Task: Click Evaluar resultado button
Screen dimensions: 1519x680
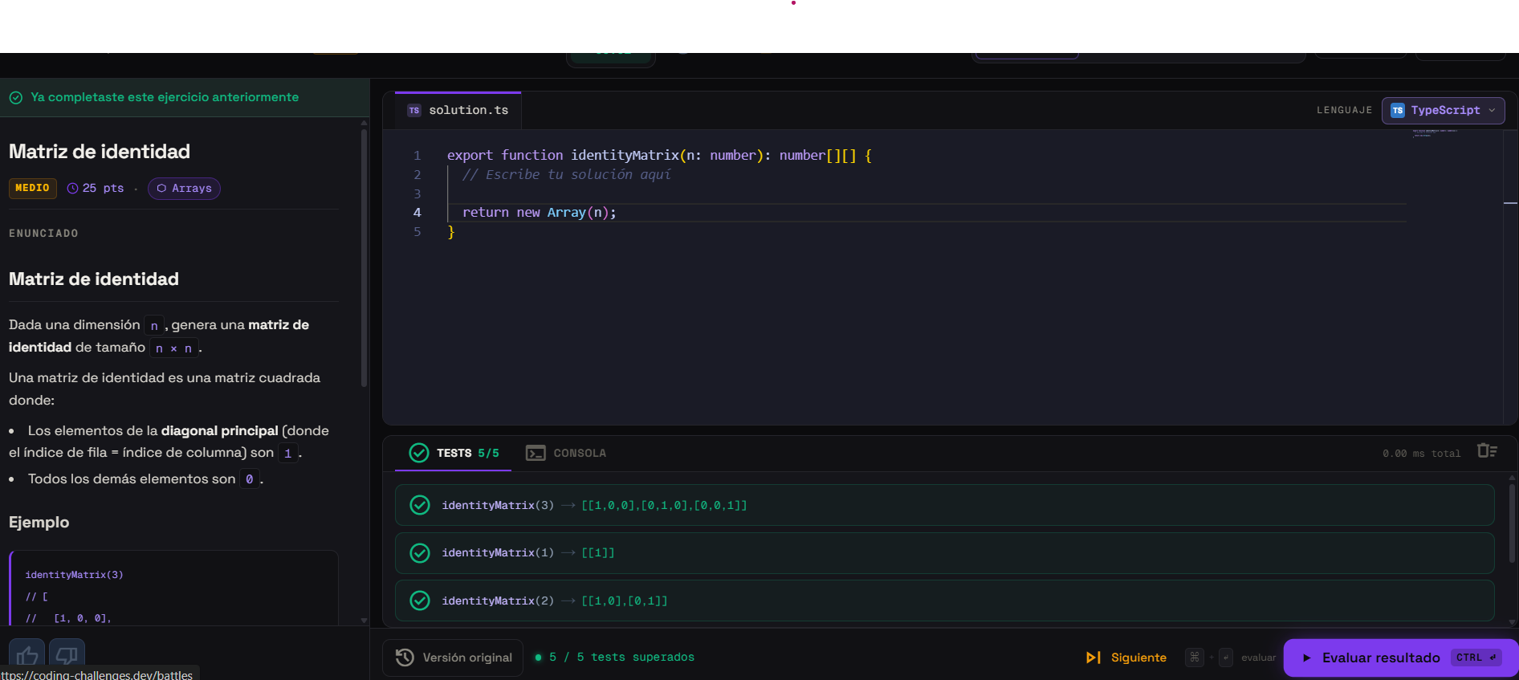Action: pyautogui.click(x=1399, y=658)
